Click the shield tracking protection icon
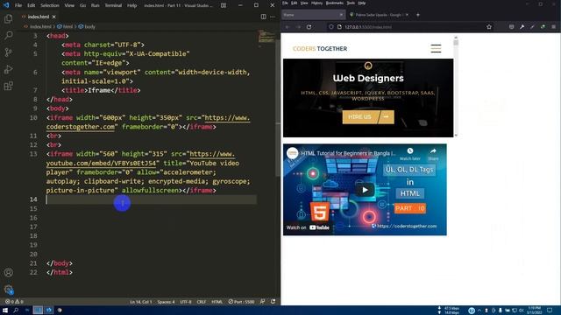 coord(331,27)
